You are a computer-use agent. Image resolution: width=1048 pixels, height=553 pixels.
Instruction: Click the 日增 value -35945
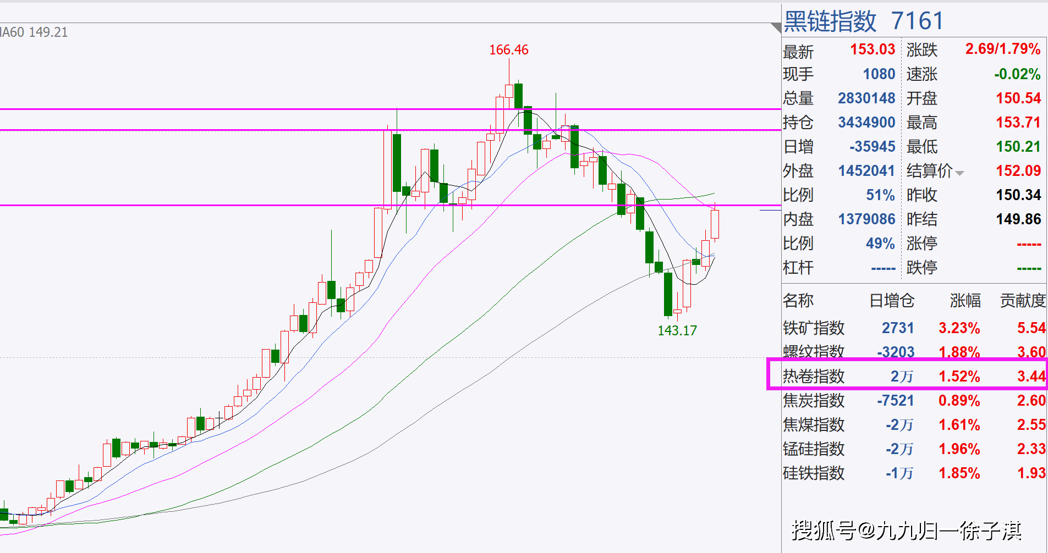click(873, 147)
